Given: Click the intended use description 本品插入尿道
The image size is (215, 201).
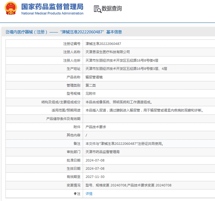Looking at the screenshot, I should 144,110.
